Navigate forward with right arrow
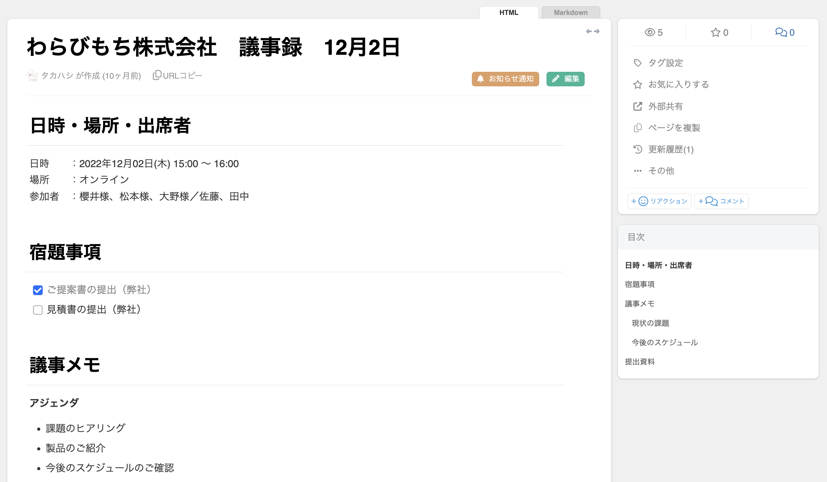The width and height of the screenshot is (827, 482). click(597, 31)
